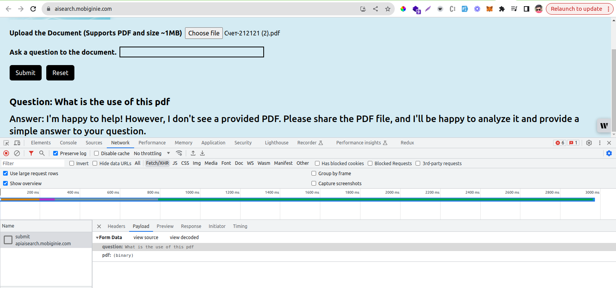616x288 pixels.
Task: Click export HAR download icon
Action: [202, 153]
